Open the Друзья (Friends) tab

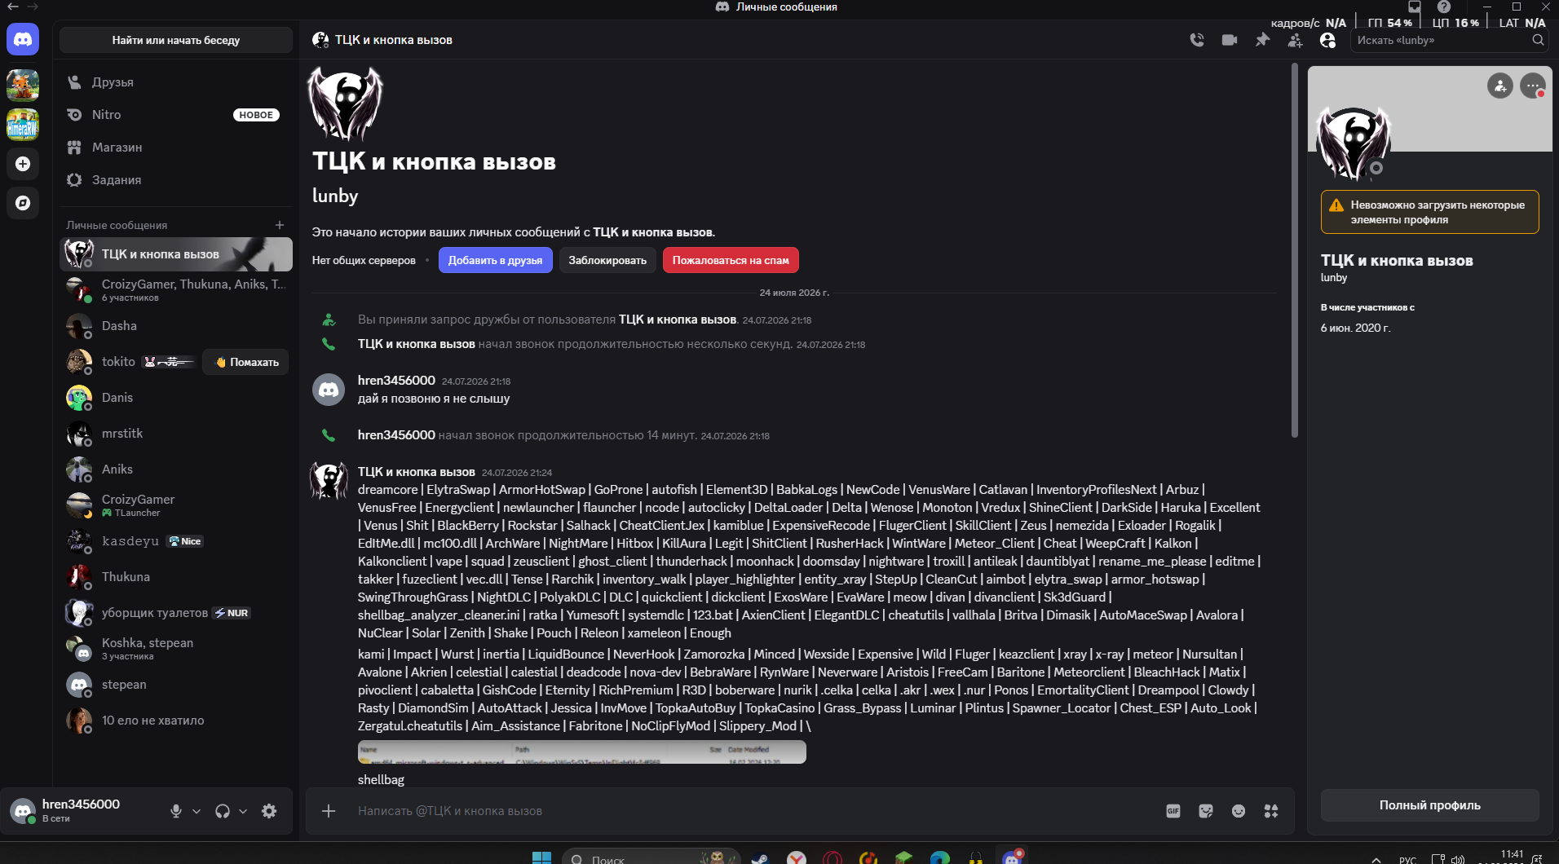[x=176, y=82]
